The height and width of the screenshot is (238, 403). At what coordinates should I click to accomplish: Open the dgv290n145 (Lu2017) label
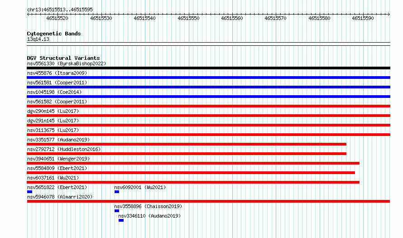53,111
